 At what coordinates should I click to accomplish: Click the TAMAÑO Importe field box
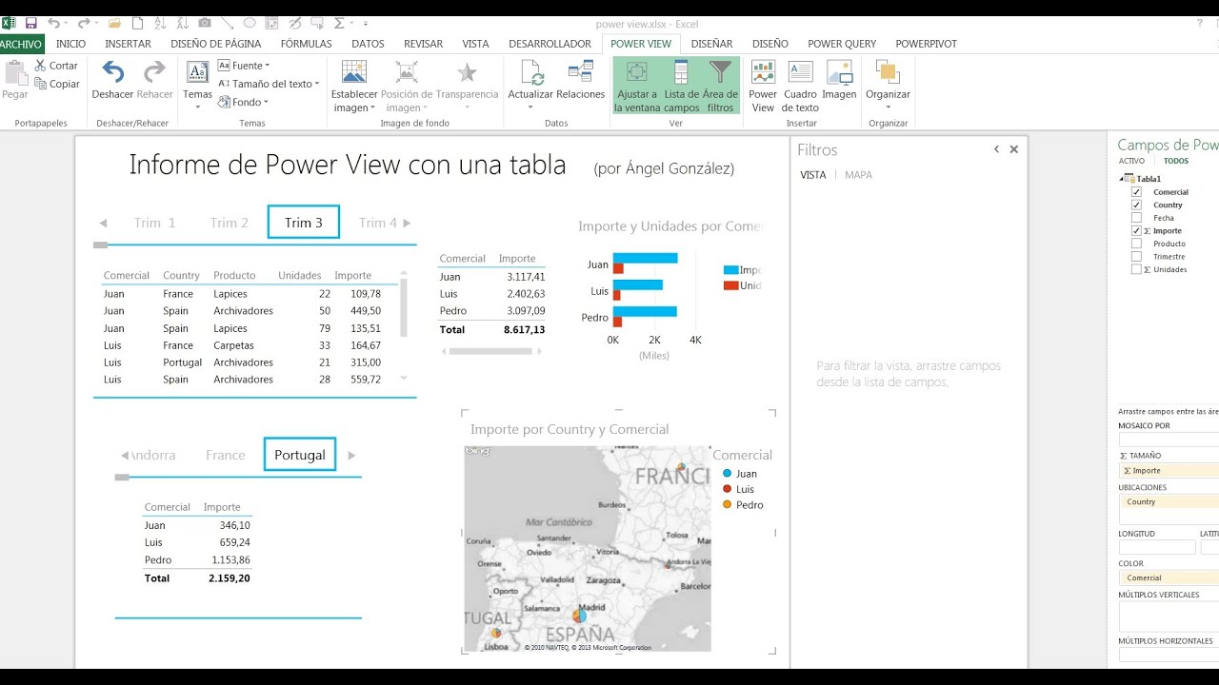[1169, 470]
